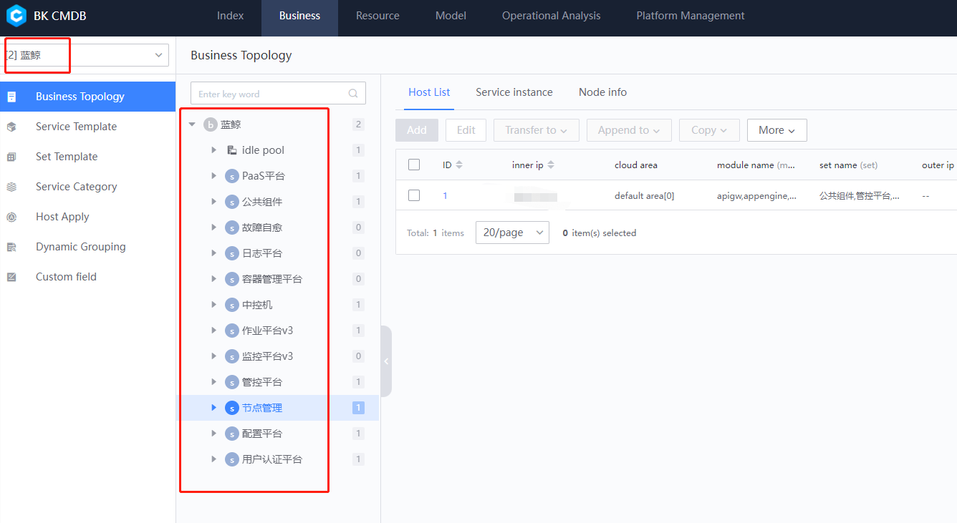The image size is (957, 523).
Task: Click the Custom field sidebar icon
Action: [11, 277]
